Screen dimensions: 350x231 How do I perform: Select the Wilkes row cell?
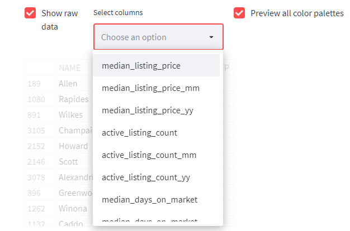[x=70, y=115]
